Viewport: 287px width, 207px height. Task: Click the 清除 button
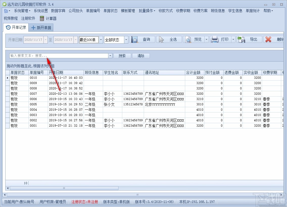141,56
